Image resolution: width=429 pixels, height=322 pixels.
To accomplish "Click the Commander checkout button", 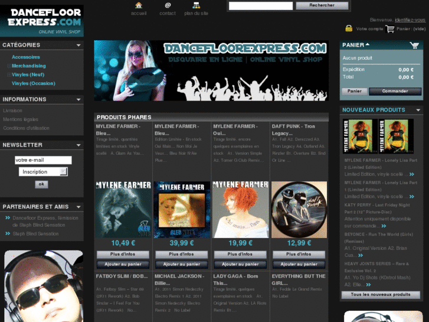I will (395, 91).
